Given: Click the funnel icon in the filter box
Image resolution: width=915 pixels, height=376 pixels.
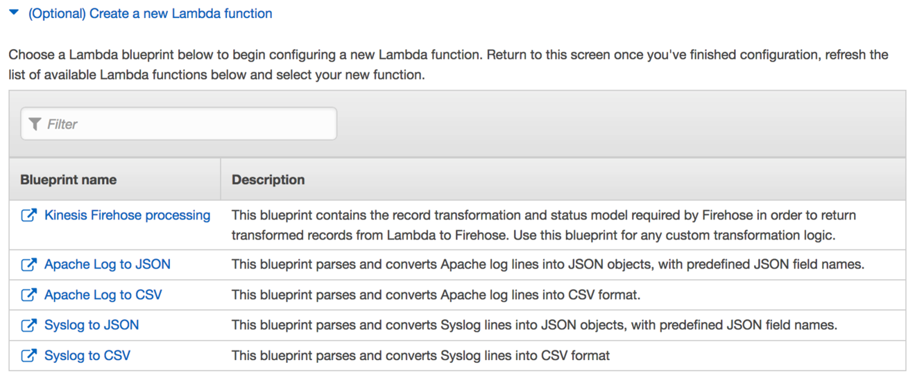Looking at the screenshot, I should pos(35,124).
